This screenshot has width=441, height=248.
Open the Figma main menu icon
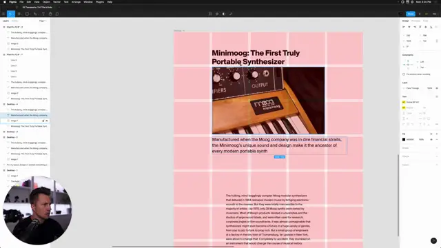pyautogui.click(x=3, y=14)
